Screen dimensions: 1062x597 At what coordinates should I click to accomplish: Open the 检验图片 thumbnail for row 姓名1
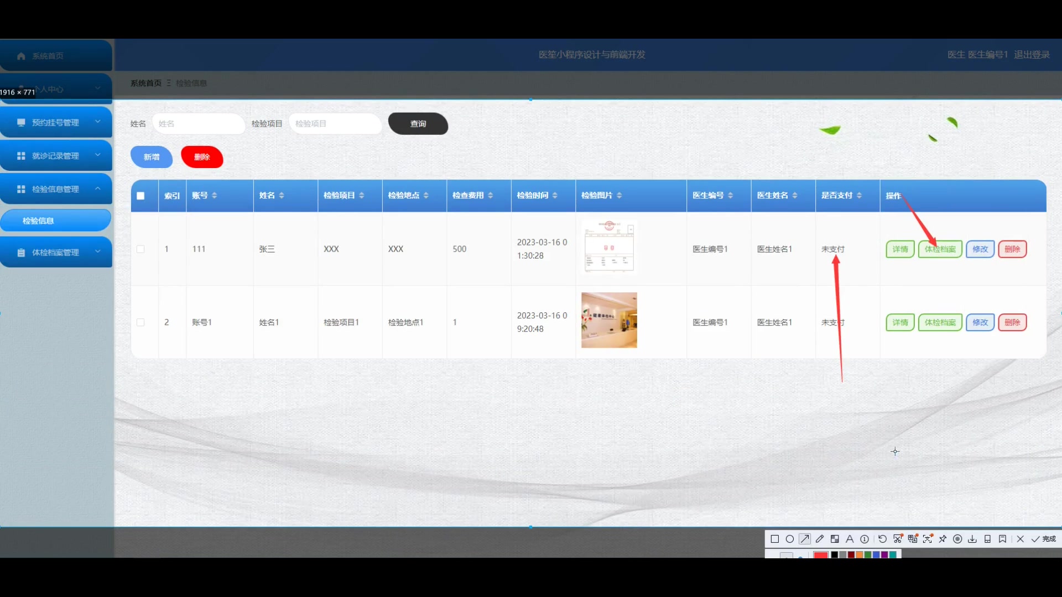pos(609,320)
